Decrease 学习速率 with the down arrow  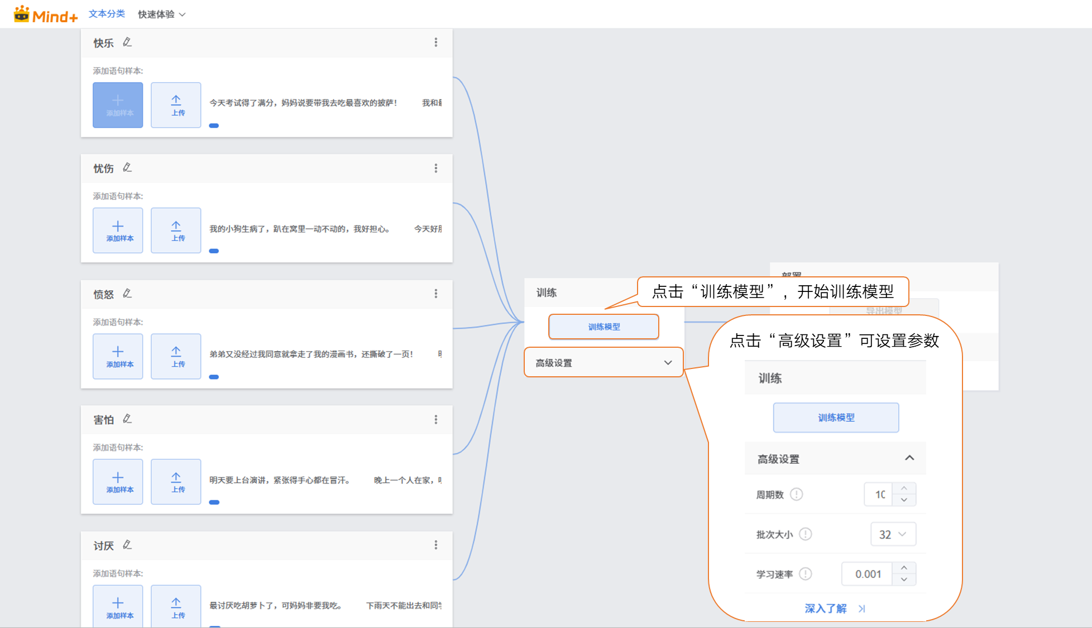click(x=904, y=580)
